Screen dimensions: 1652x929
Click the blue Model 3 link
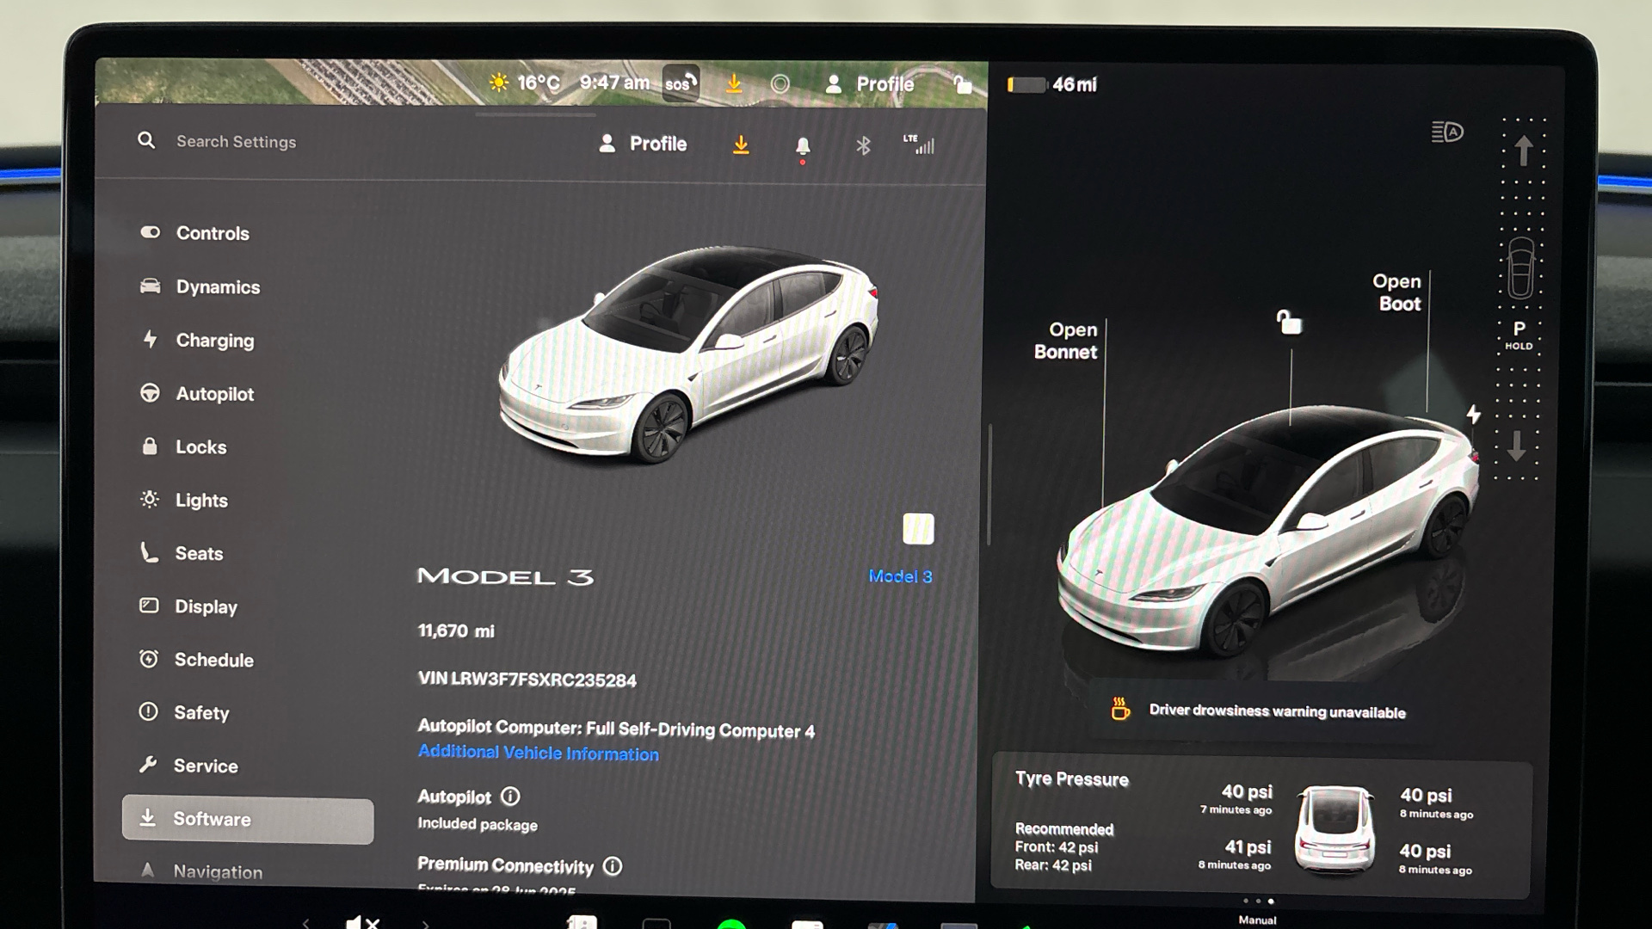[900, 576]
